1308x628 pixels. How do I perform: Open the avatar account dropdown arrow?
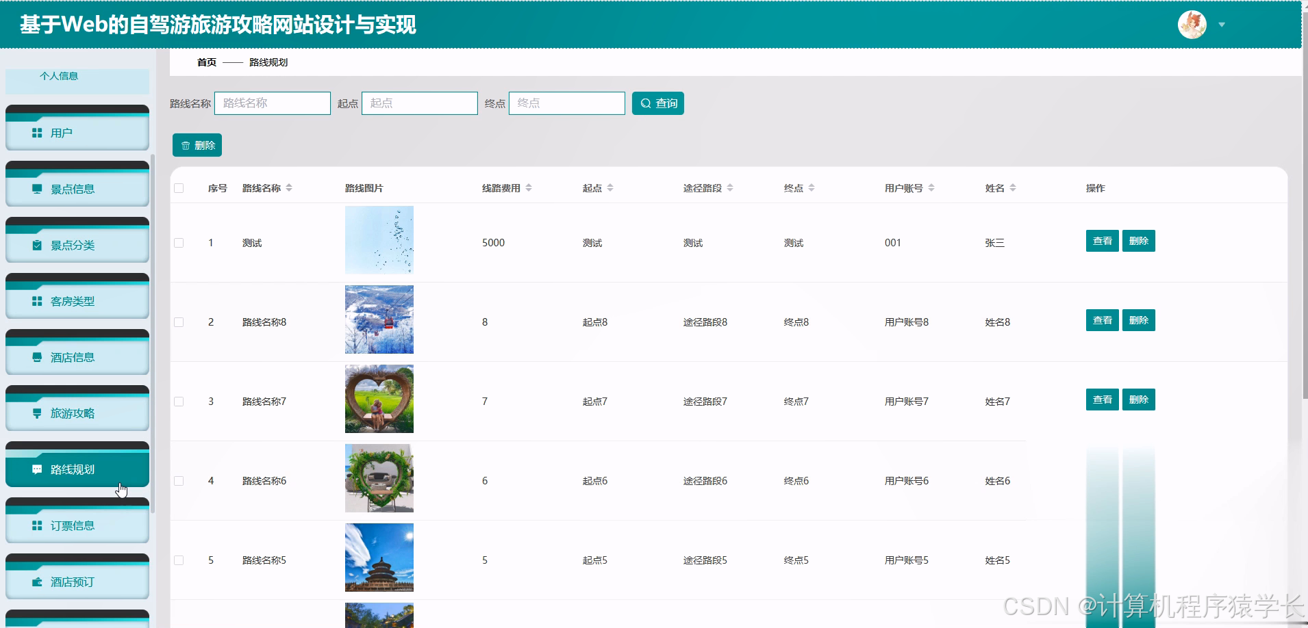click(1222, 25)
